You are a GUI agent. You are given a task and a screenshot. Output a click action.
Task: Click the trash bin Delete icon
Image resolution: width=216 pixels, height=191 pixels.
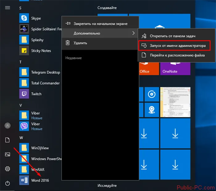(x=68, y=43)
